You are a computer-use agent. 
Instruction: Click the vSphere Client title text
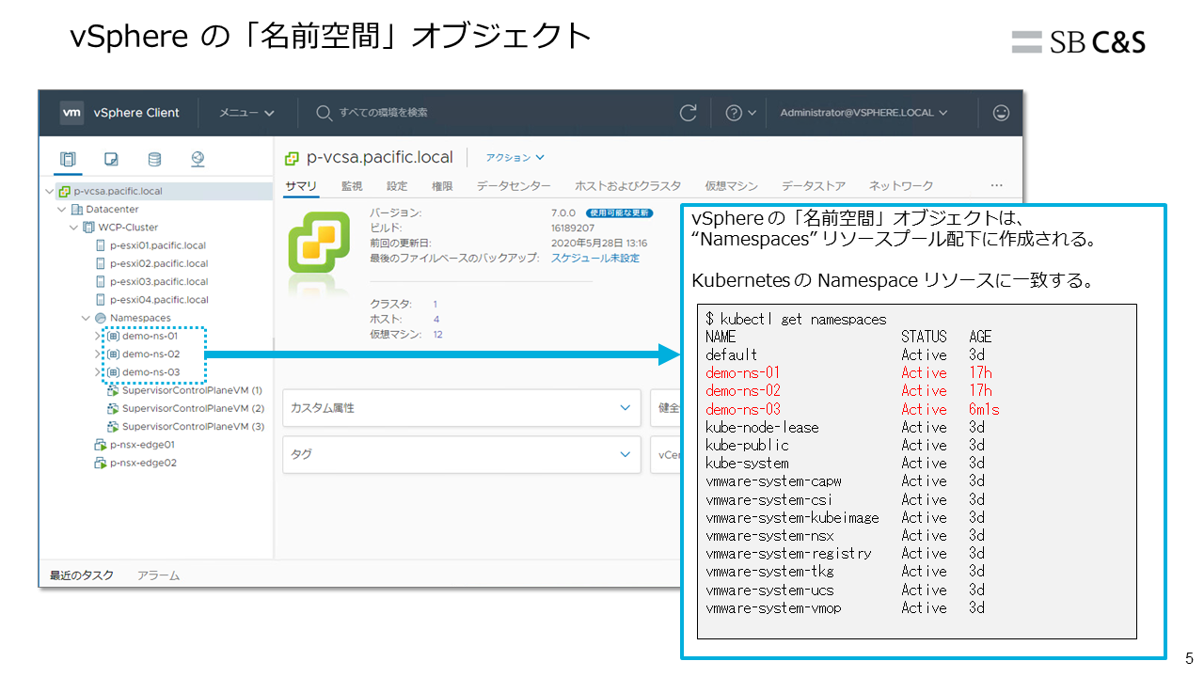(136, 113)
